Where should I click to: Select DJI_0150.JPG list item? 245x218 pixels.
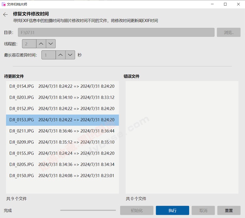click(x=62, y=176)
